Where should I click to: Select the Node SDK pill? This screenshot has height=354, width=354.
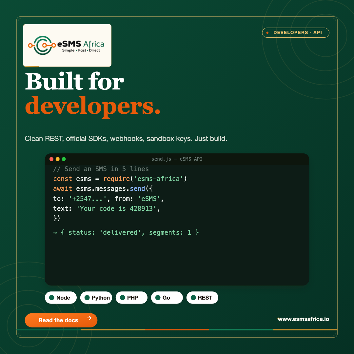61,298
